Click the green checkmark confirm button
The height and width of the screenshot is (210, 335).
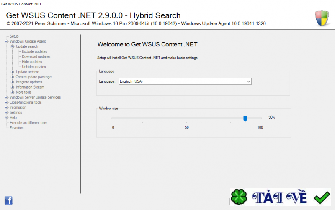point(322,198)
